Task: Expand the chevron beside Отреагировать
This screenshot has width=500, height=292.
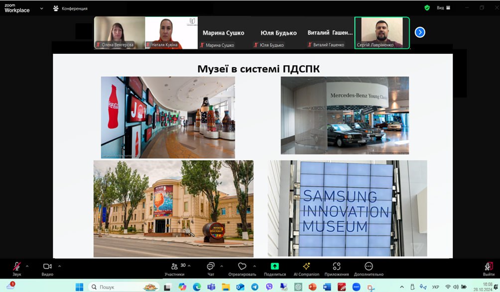Action: (x=254, y=266)
